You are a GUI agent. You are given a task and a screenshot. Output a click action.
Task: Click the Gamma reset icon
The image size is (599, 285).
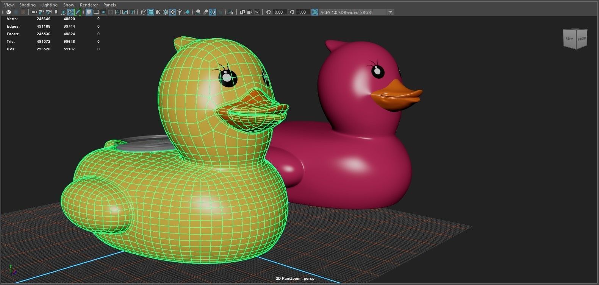292,12
